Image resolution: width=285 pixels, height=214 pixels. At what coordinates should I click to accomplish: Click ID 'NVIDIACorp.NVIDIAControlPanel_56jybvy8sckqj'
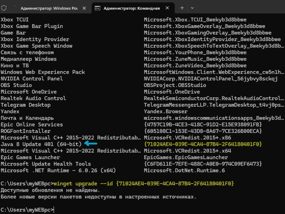[x=211, y=79]
